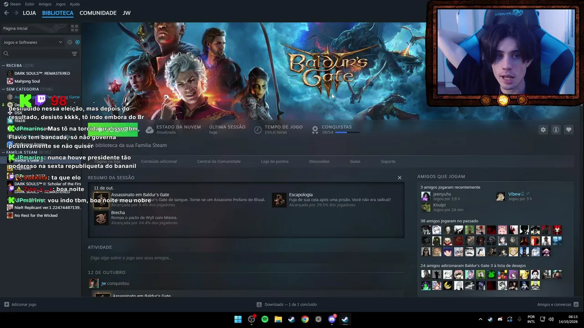This screenshot has height=328, width=584.
Task: Show recent activity clock filter icon
Action: [70, 42]
